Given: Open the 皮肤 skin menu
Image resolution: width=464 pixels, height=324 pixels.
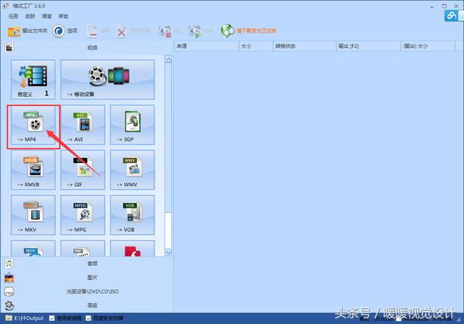Looking at the screenshot, I should (30, 16).
